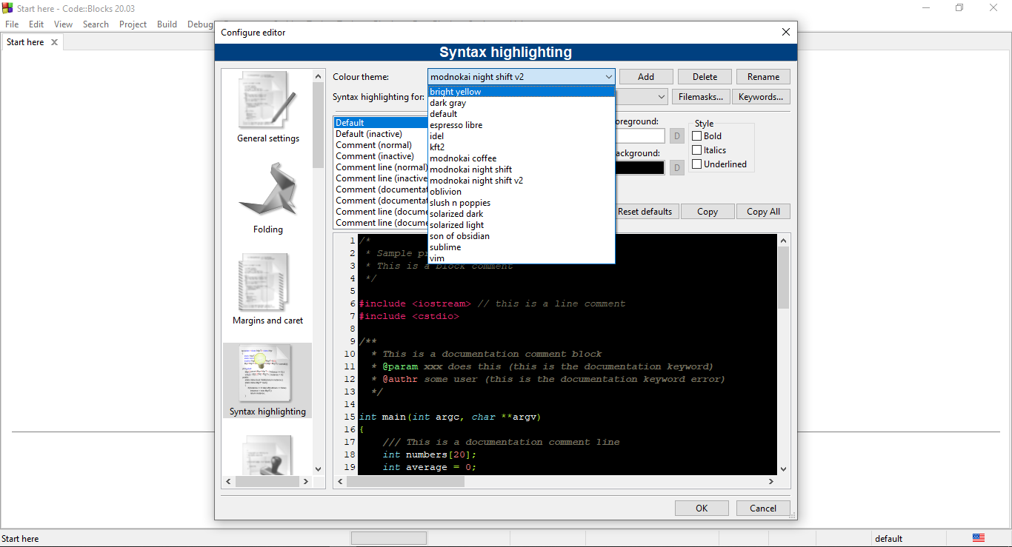Choose solarized light theme from list

[x=522, y=225]
